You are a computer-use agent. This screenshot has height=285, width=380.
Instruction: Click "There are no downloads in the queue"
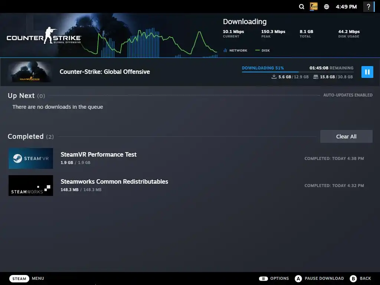tap(58, 107)
